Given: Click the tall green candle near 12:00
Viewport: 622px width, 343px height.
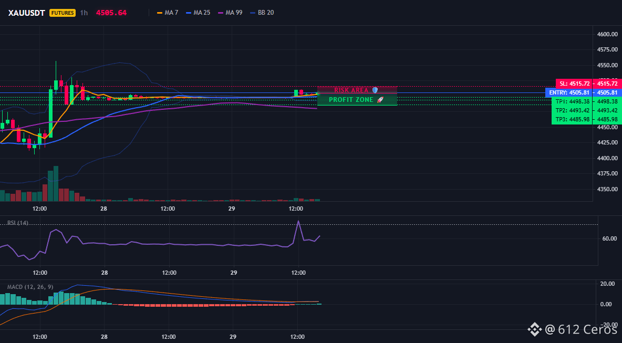Looking at the screenshot, I should [x=51, y=112].
